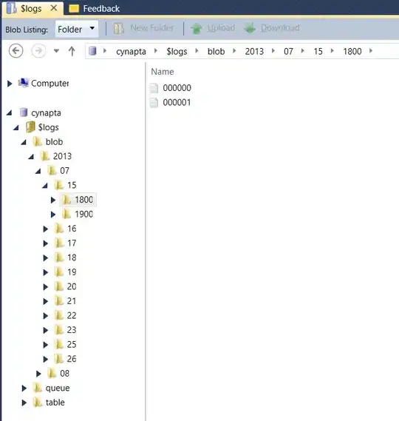Image resolution: width=399 pixels, height=421 pixels.
Task: Select the file named 000001
Action: click(x=177, y=102)
